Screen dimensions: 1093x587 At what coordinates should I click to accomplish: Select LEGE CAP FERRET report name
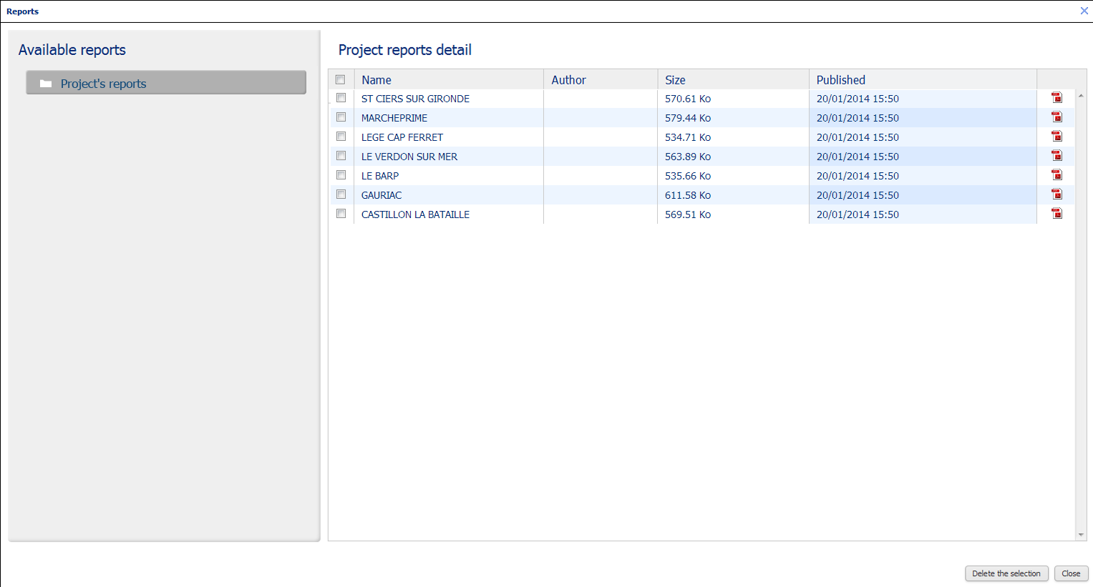[x=402, y=137]
